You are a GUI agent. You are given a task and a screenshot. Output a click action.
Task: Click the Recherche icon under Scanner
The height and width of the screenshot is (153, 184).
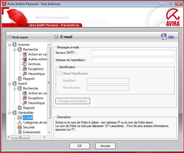point(19,49)
